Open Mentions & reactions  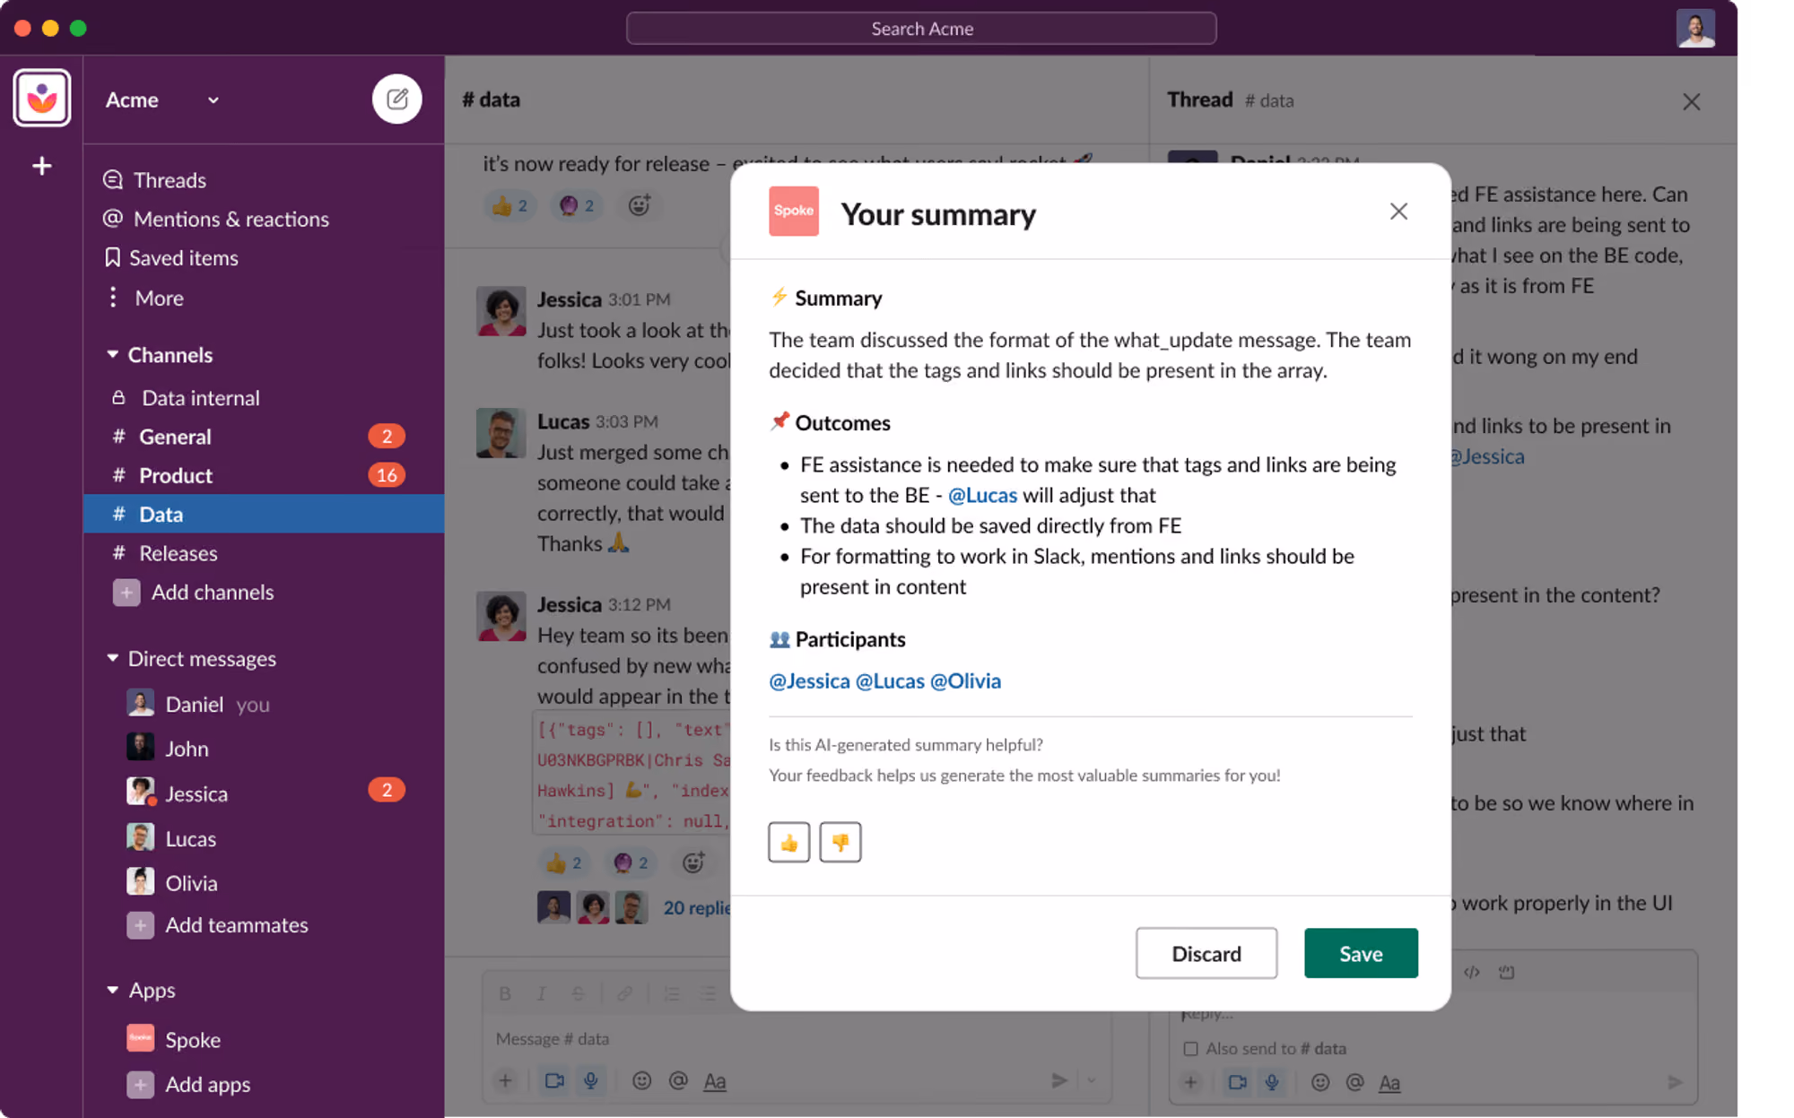click(215, 219)
